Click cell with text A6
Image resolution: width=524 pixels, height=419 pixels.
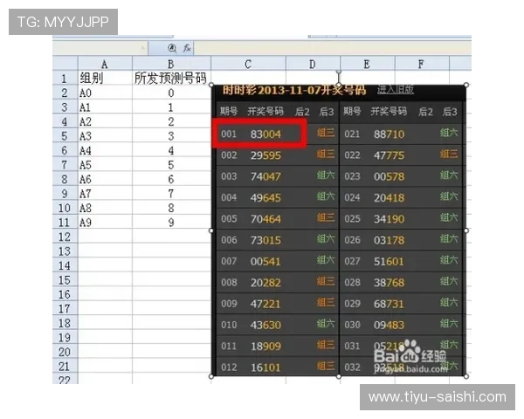coord(105,179)
